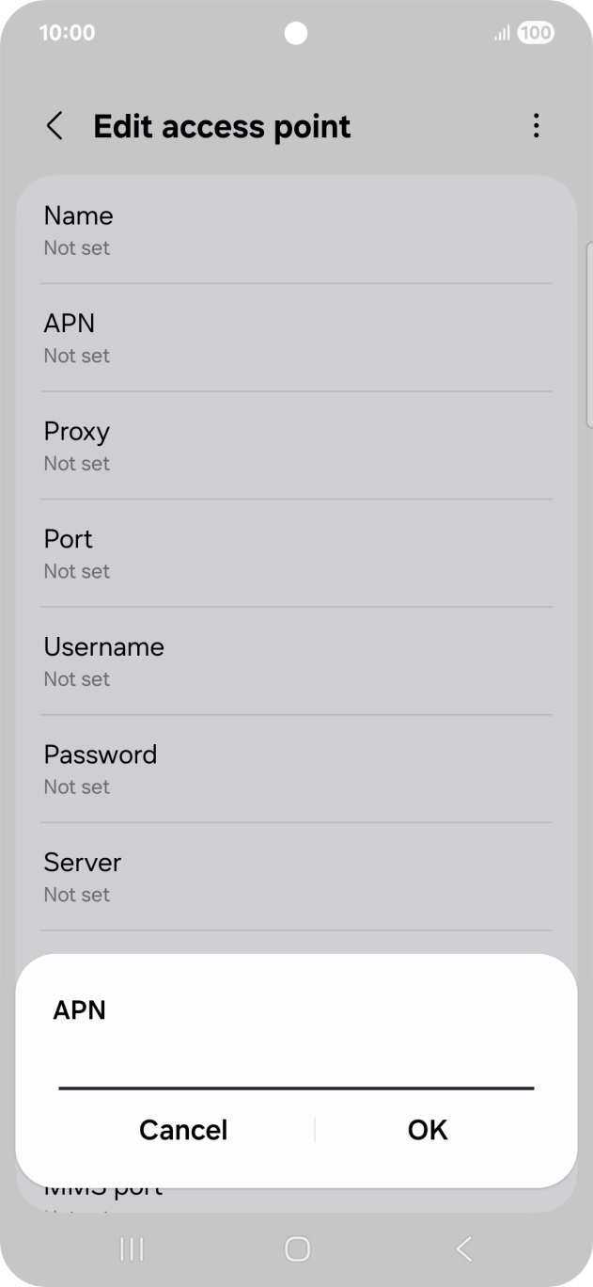Tap the back arrow to leave Edit access point

[x=55, y=125]
